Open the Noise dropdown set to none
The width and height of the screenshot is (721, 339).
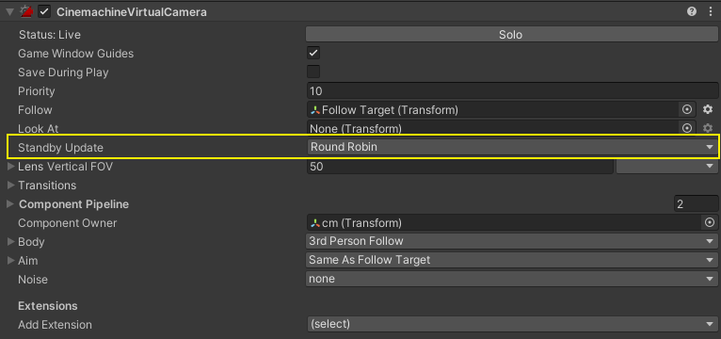click(511, 279)
